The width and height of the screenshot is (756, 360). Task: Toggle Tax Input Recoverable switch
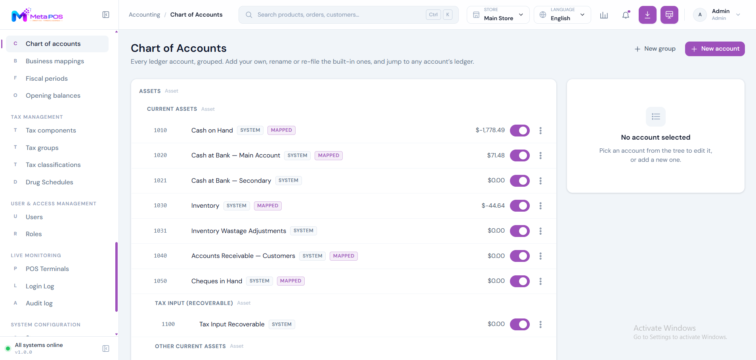click(520, 324)
